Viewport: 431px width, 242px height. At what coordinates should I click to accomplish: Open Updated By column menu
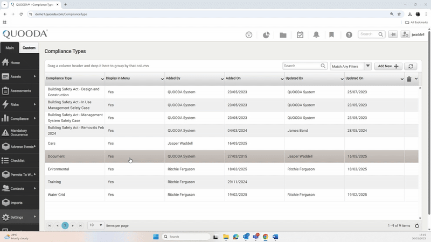(x=342, y=79)
